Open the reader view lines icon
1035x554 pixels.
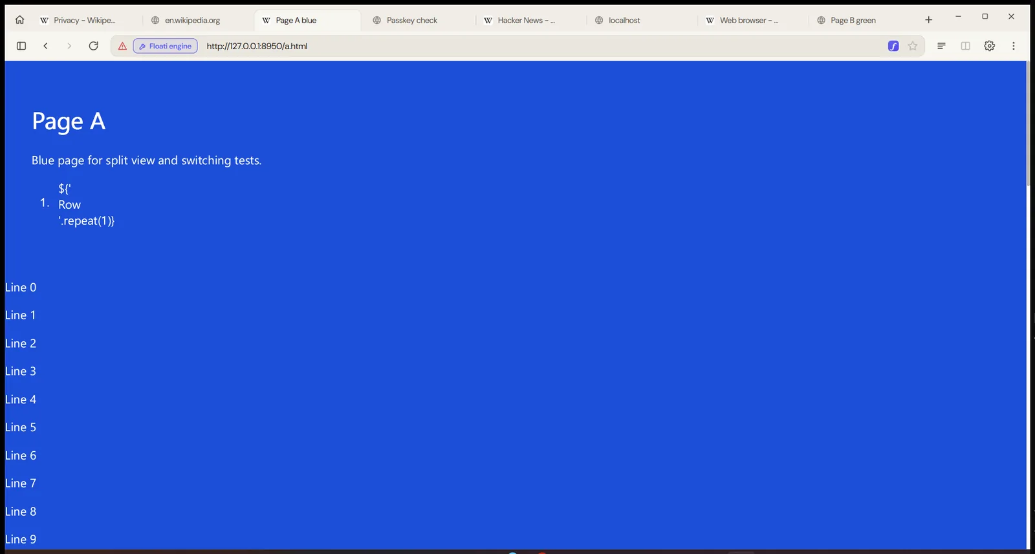click(x=941, y=46)
